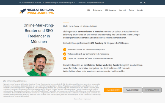Click the rocket logo icon
Image resolution: width=165 pixels, height=103 pixels.
coord(23,11)
